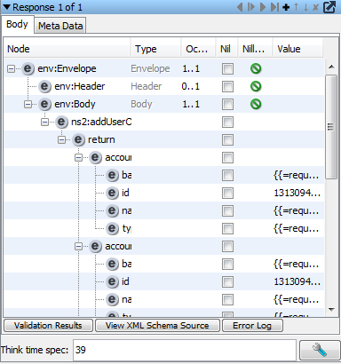
Task: Open Validation Results
Action: coord(48,326)
